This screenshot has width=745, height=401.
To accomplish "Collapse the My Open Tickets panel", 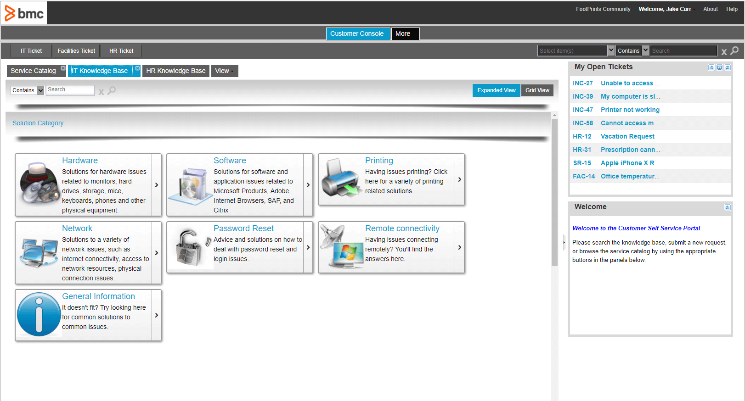I will 711,68.
